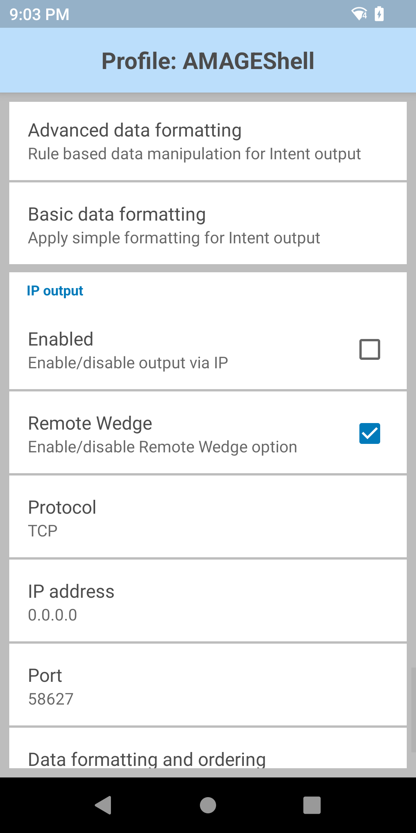Uncheck the Remote Wedge checkbox
Screen dimensions: 416x833
pos(369,433)
